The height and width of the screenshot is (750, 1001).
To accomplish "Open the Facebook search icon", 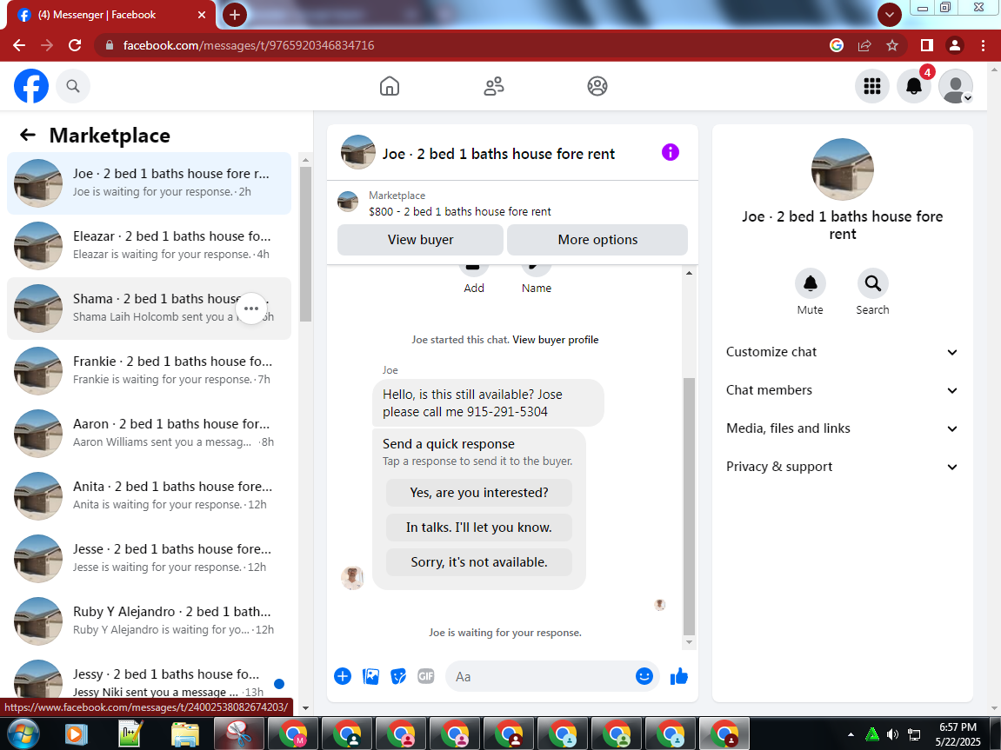I will (x=73, y=86).
